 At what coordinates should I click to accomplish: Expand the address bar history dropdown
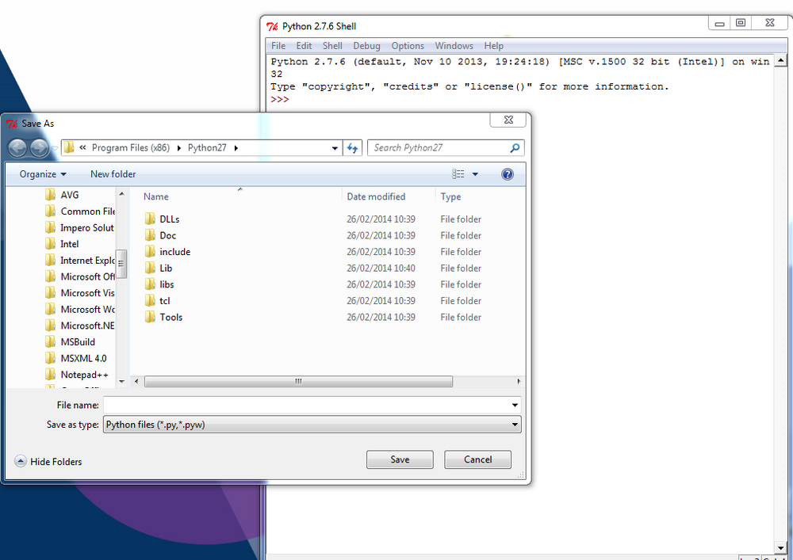(x=335, y=148)
